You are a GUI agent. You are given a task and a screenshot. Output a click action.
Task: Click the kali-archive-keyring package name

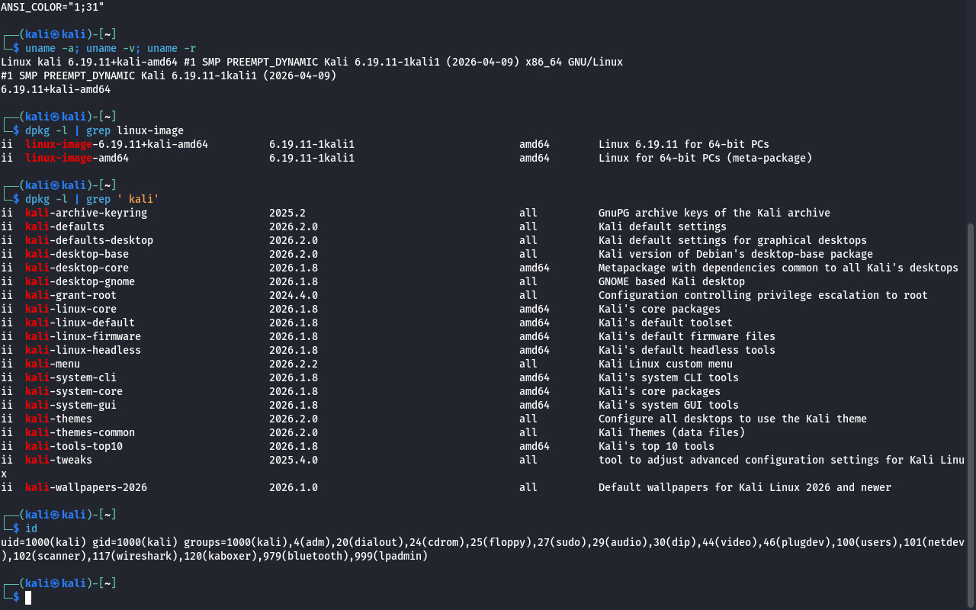pos(86,213)
